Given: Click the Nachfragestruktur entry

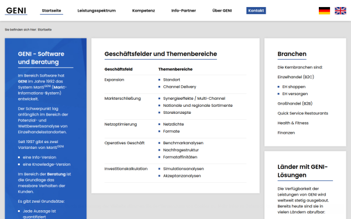Looking at the screenshot, I should point(181,150).
